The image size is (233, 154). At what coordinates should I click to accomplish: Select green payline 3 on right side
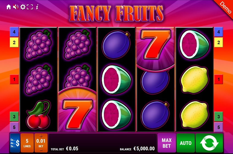218,117
